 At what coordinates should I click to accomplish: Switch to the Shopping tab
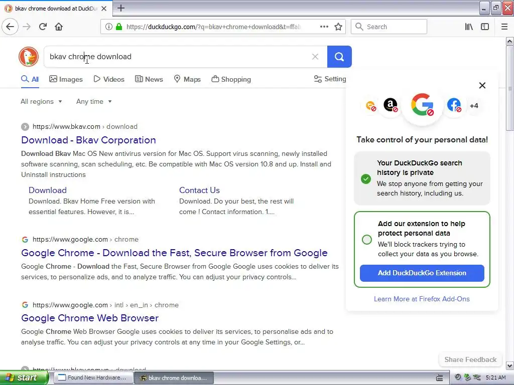point(231,79)
